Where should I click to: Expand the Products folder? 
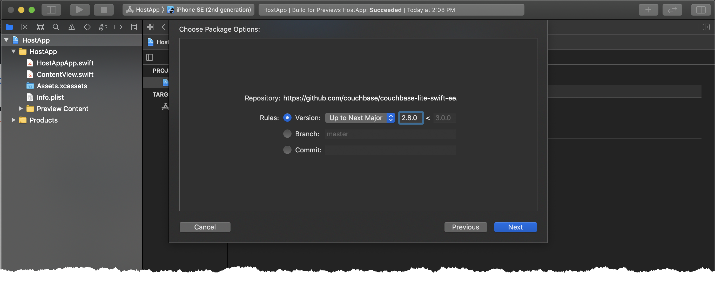click(x=13, y=120)
